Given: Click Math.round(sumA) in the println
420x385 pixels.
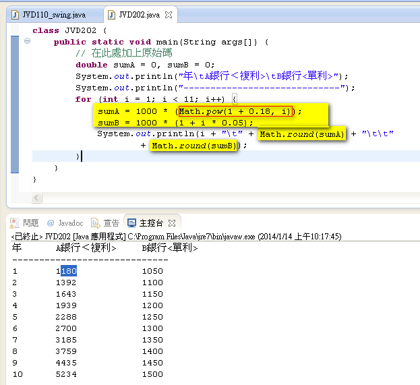Looking at the screenshot, I should [x=302, y=134].
